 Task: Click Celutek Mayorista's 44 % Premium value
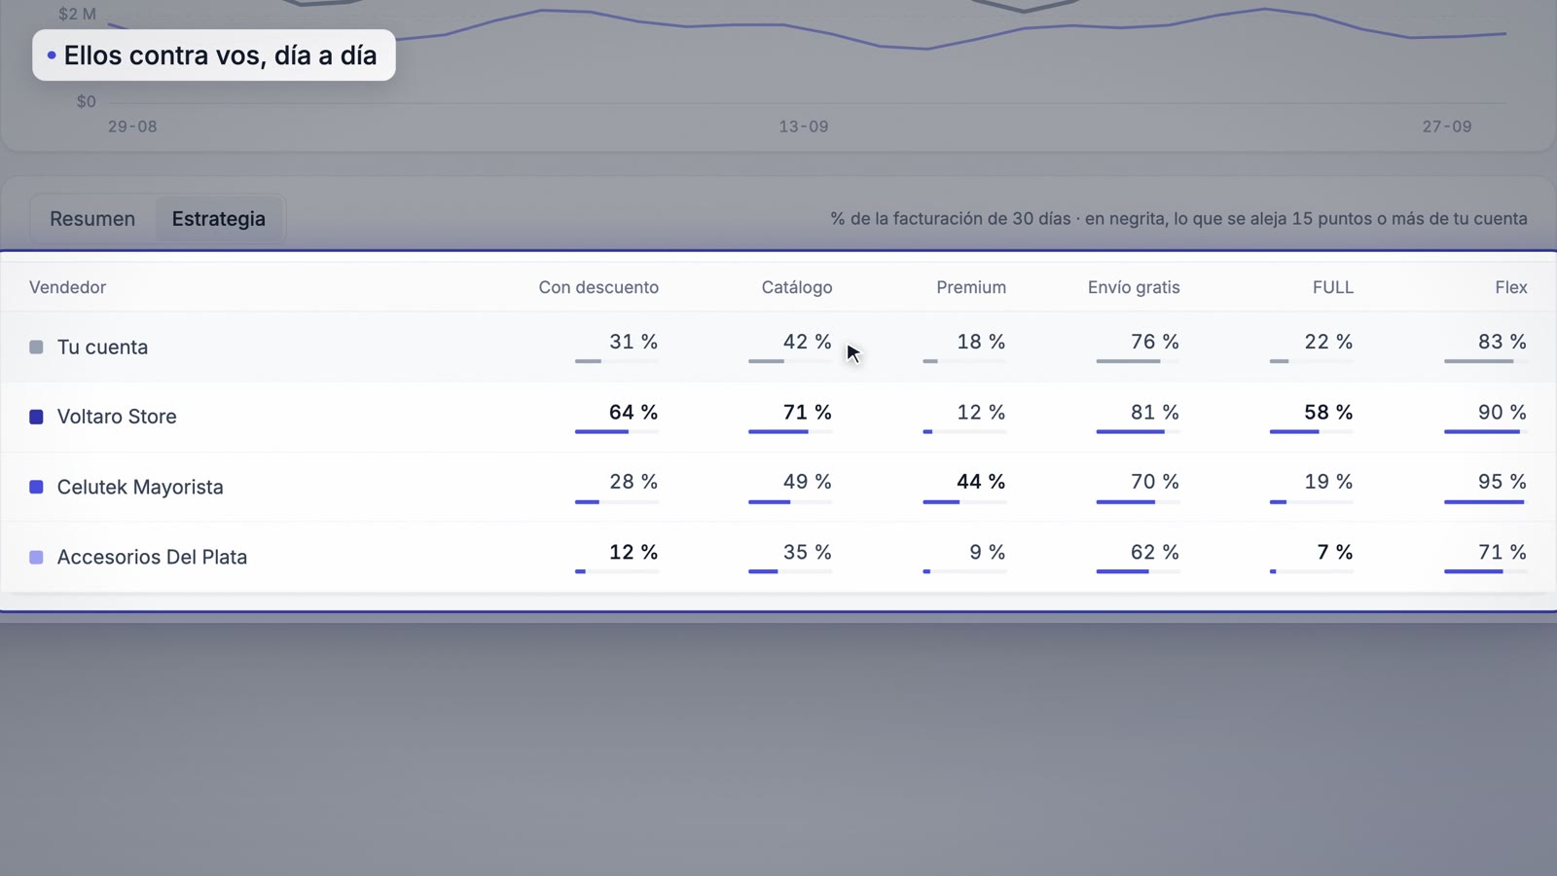pos(981,482)
